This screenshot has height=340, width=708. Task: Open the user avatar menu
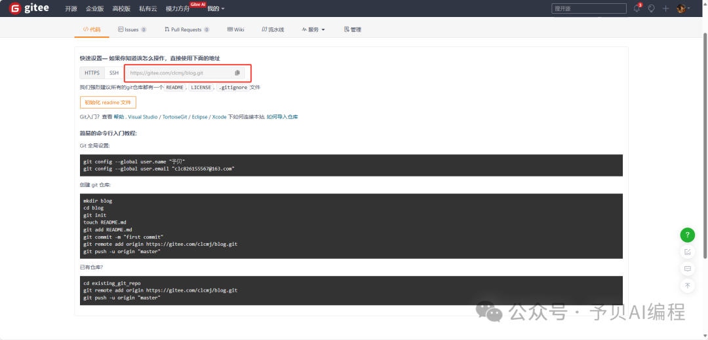[683, 8]
